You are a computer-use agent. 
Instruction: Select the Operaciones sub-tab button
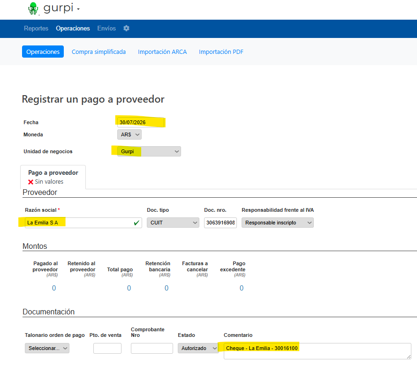tap(43, 52)
